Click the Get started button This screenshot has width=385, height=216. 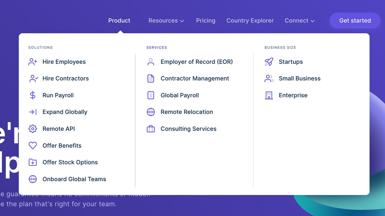(355, 20)
